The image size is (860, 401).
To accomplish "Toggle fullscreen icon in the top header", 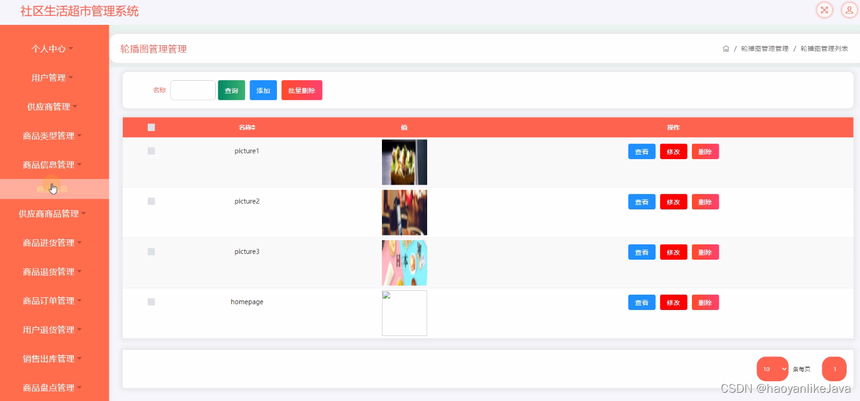I will tap(824, 10).
